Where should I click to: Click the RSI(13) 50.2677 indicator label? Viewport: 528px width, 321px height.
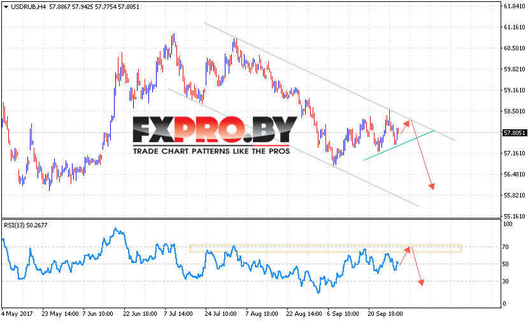point(25,225)
